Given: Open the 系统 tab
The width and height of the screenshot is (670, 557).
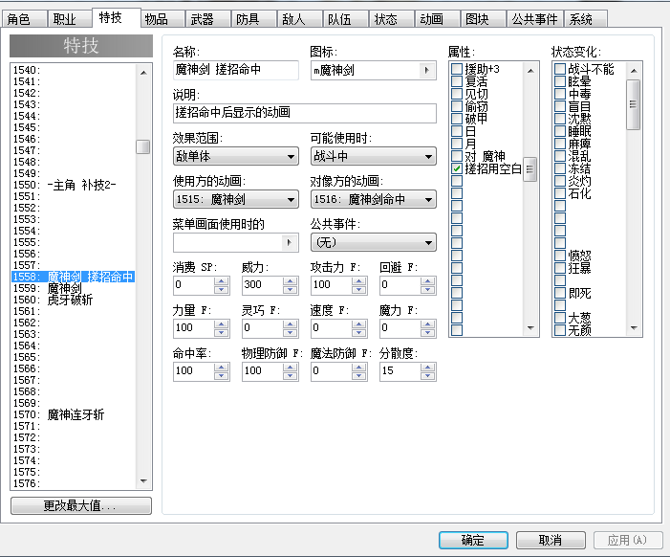Looking at the screenshot, I should (x=585, y=19).
